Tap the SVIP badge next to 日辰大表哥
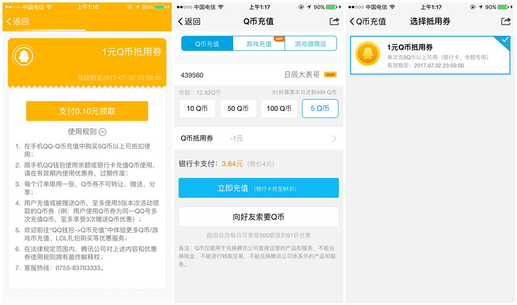 pyautogui.click(x=330, y=75)
